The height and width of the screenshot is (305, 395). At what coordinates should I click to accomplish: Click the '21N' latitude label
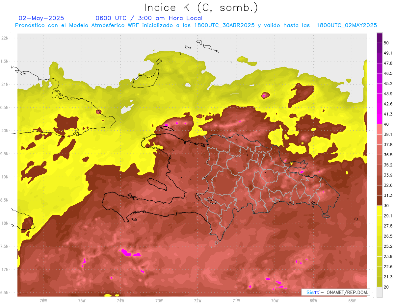(6, 84)
